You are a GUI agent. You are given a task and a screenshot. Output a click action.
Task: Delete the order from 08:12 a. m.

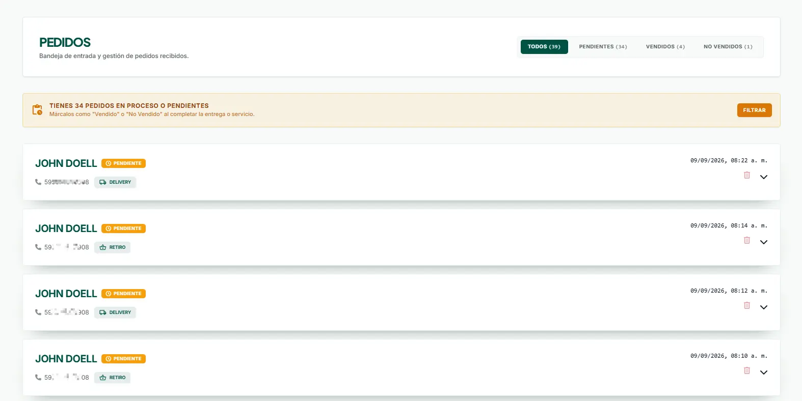tap(747, 305)
